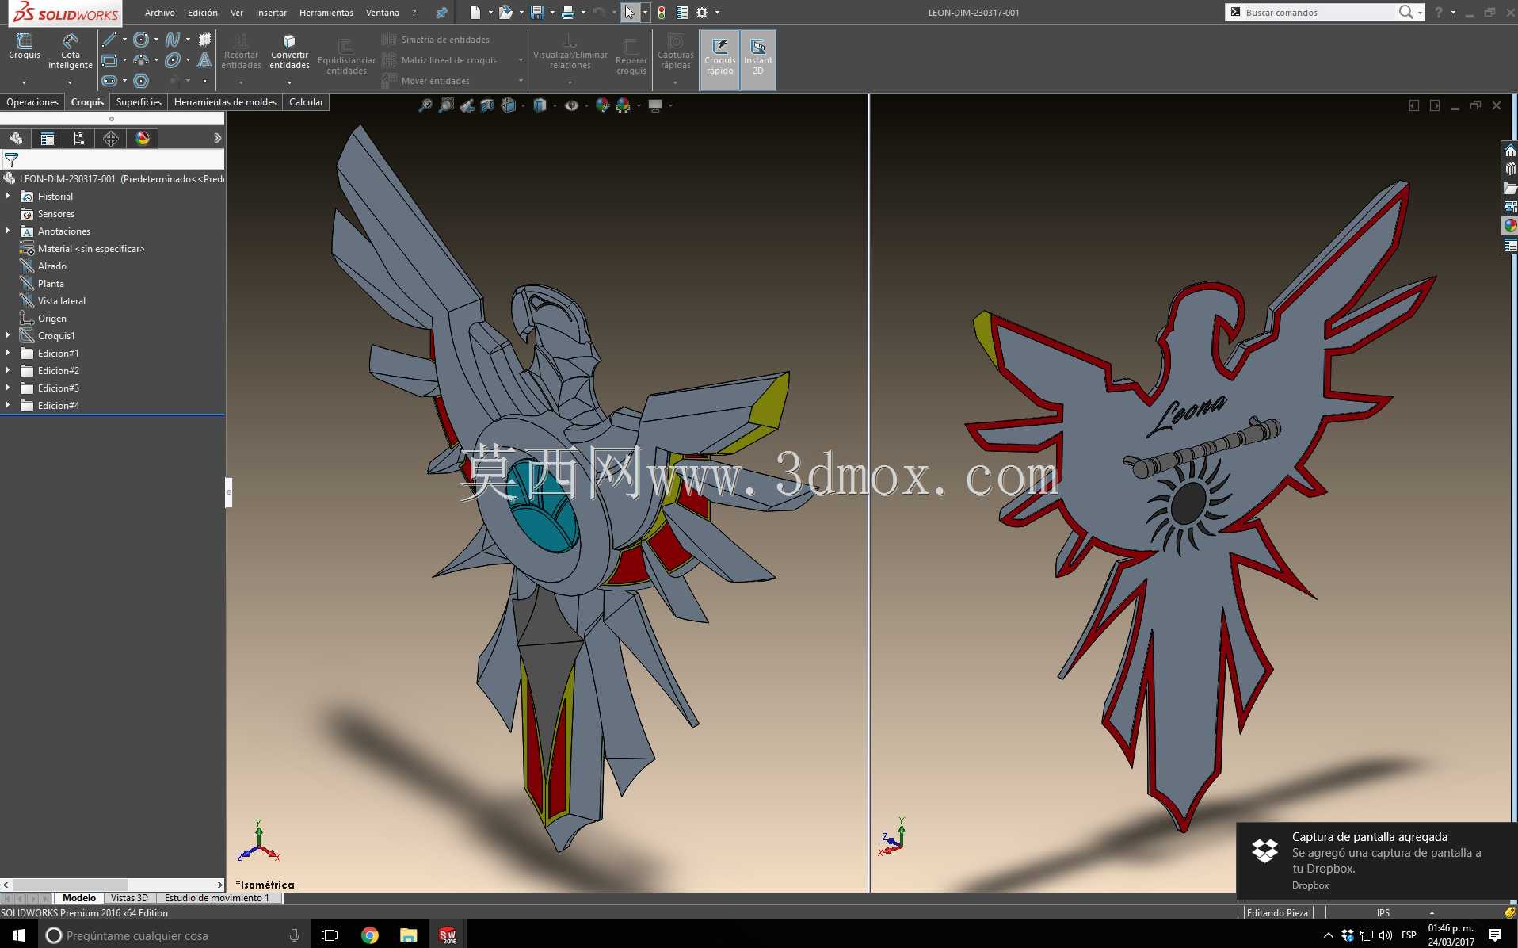Open the Croquis button dropdown arrow
1518x948 pixels.
[24, 82]
